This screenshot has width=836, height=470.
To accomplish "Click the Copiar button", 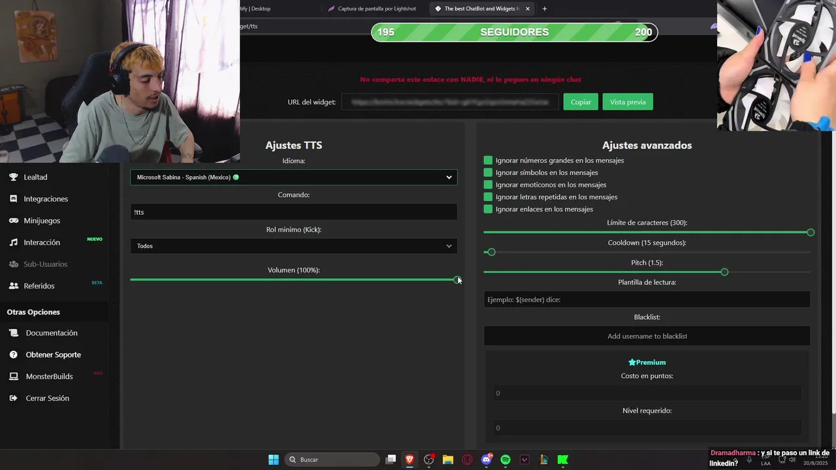I will [581, 102].
